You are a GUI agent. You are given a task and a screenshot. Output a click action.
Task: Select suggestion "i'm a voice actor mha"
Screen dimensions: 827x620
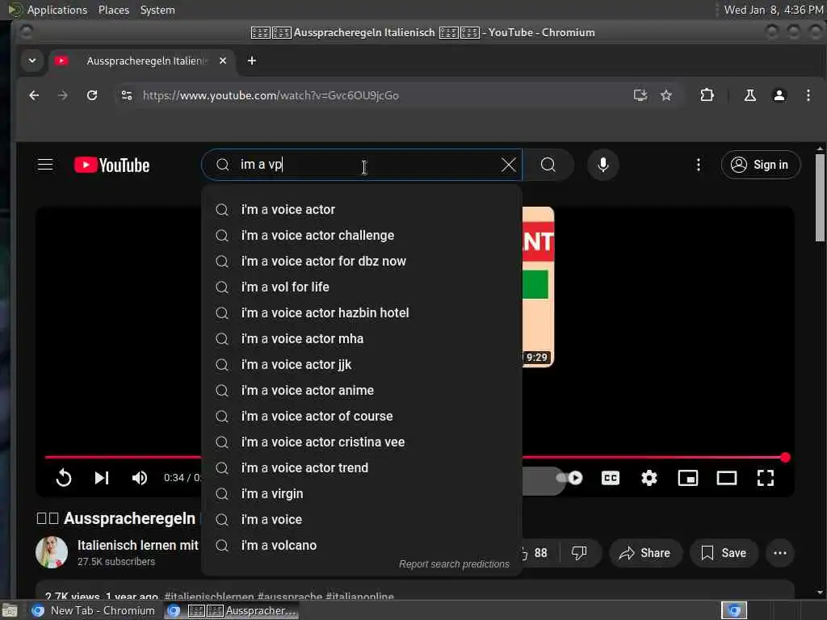[362, 338]
